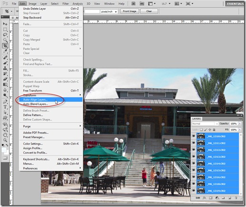Image resolution: width=246 pixels, height=207 pixels.
Task: Hide layer _MG_1319.CR2
Action: click(194, 191)
